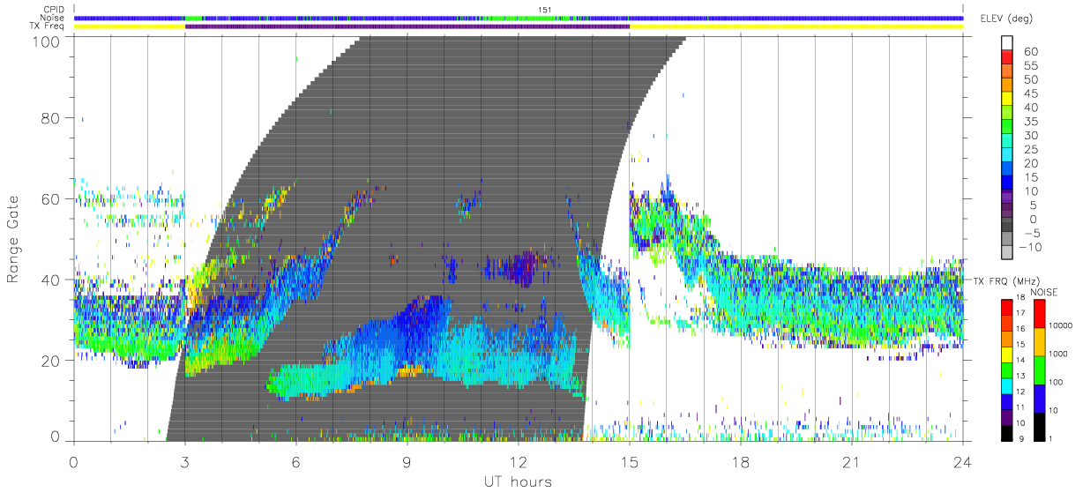1083x500 pixels.
Task: Pick the black 9-10 MHz TX FRQ swatch
Action: [x=1007, y=432]
